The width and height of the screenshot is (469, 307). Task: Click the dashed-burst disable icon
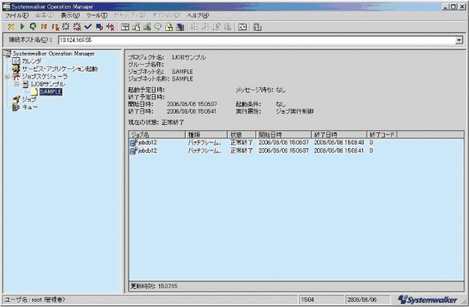click(x=66, y=27)
